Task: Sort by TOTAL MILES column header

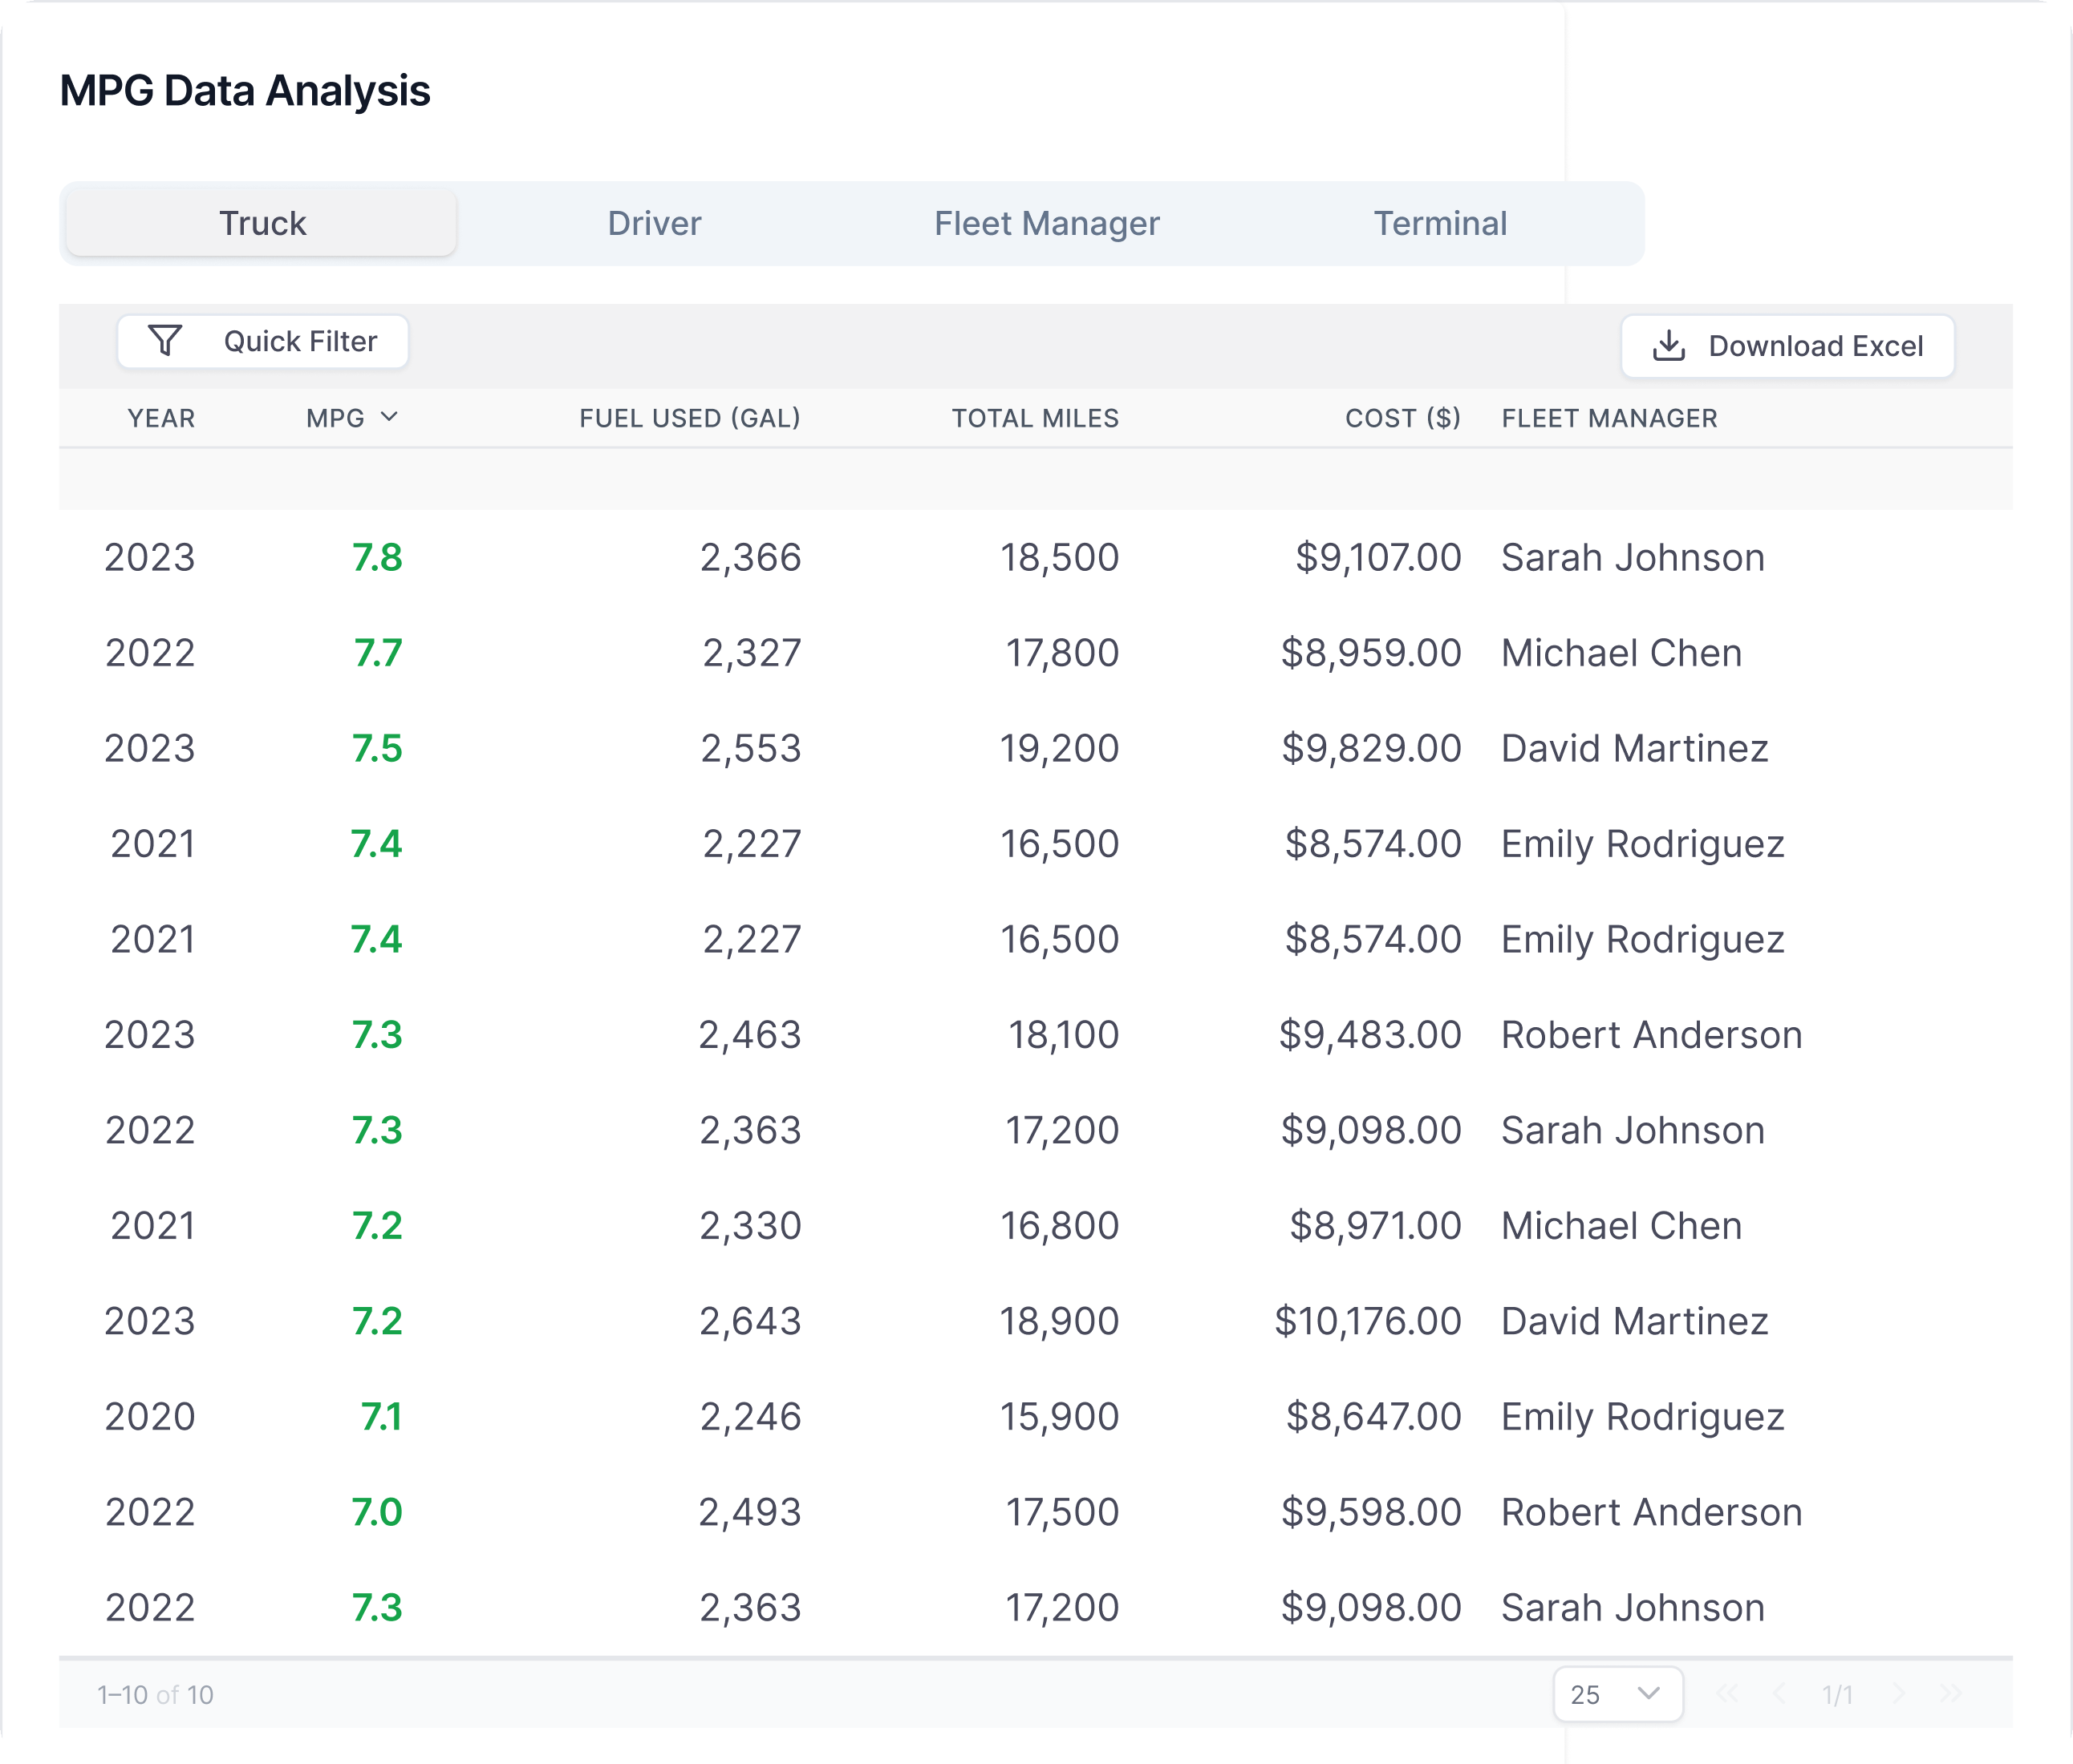Action: tap(1035, 418)
